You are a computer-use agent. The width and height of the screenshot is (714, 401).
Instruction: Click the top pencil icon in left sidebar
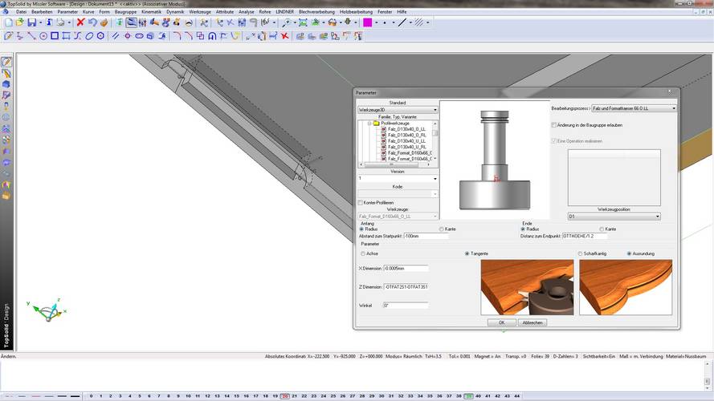click(6, 62)
